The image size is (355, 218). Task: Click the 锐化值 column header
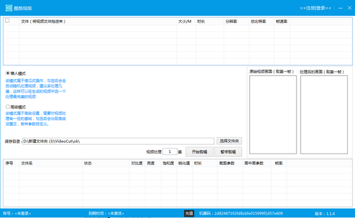click(x=185, y=163)
